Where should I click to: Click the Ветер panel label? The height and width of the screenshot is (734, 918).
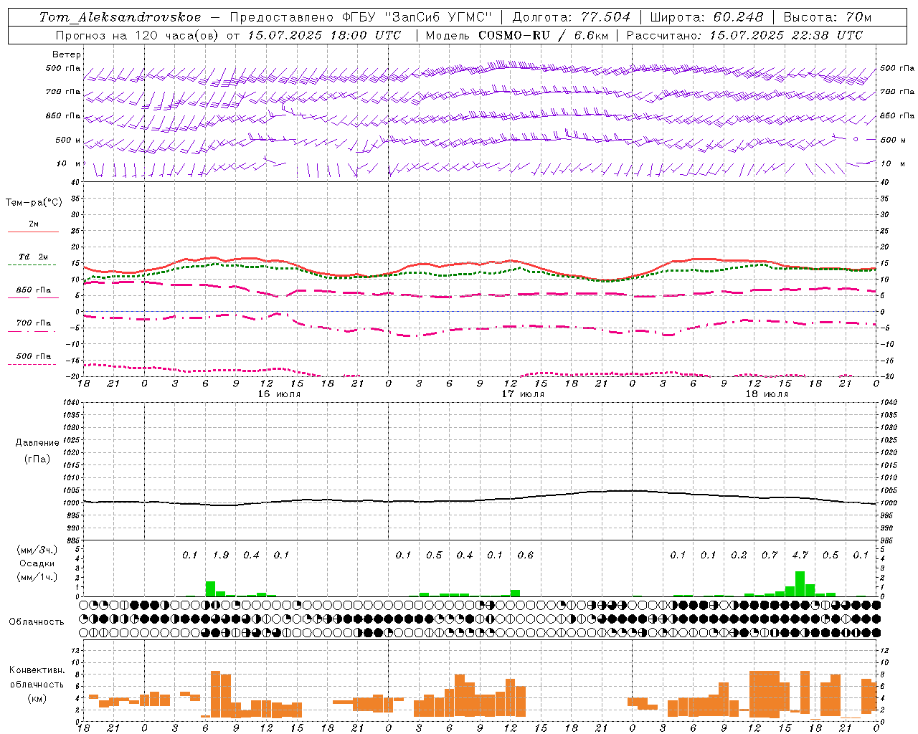67,54
